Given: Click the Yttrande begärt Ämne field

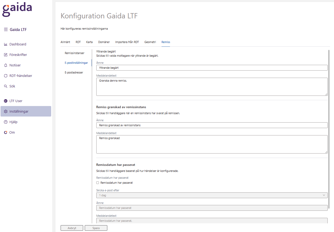Looking at the screenshot, I should (x=212, y=68).
